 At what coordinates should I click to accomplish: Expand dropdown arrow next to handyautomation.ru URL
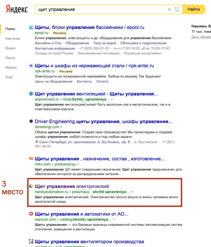pos(132,192)
